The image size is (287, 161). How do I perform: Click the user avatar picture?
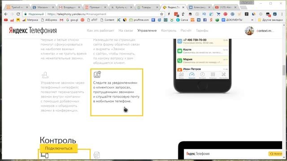(249, 31)
